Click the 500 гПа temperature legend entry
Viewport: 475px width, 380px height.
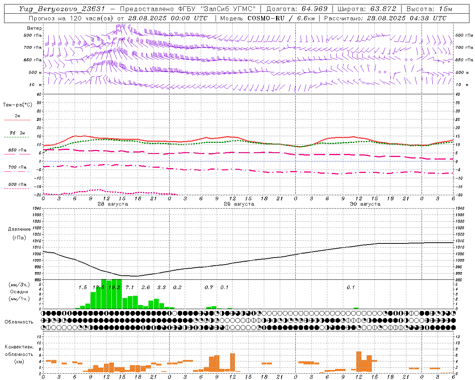17,184
